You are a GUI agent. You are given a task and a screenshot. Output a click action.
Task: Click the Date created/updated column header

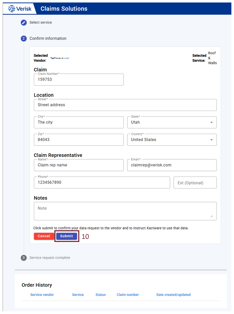[173, 295]
